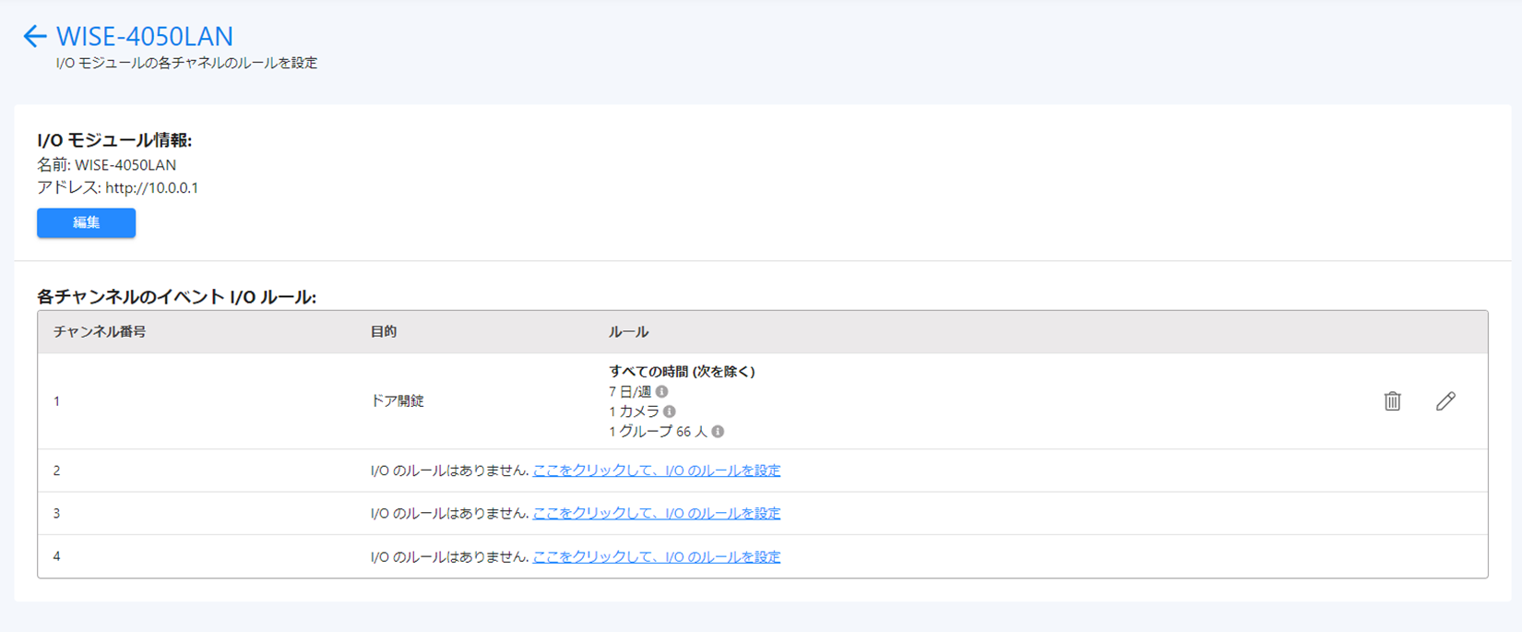
Task: Click channel number 2 cell
Action: (x=56, y=471)
